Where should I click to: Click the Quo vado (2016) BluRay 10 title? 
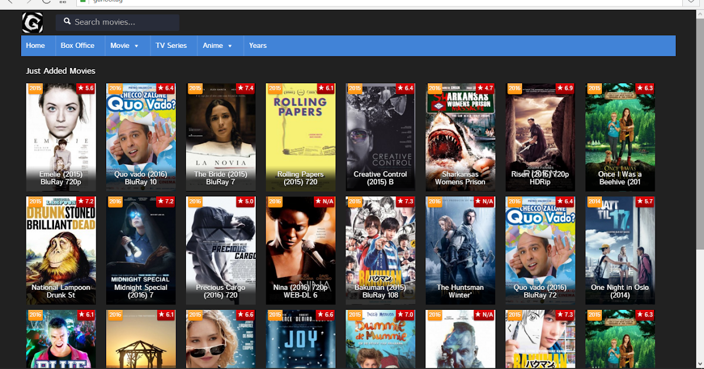[x=141, y=178]
